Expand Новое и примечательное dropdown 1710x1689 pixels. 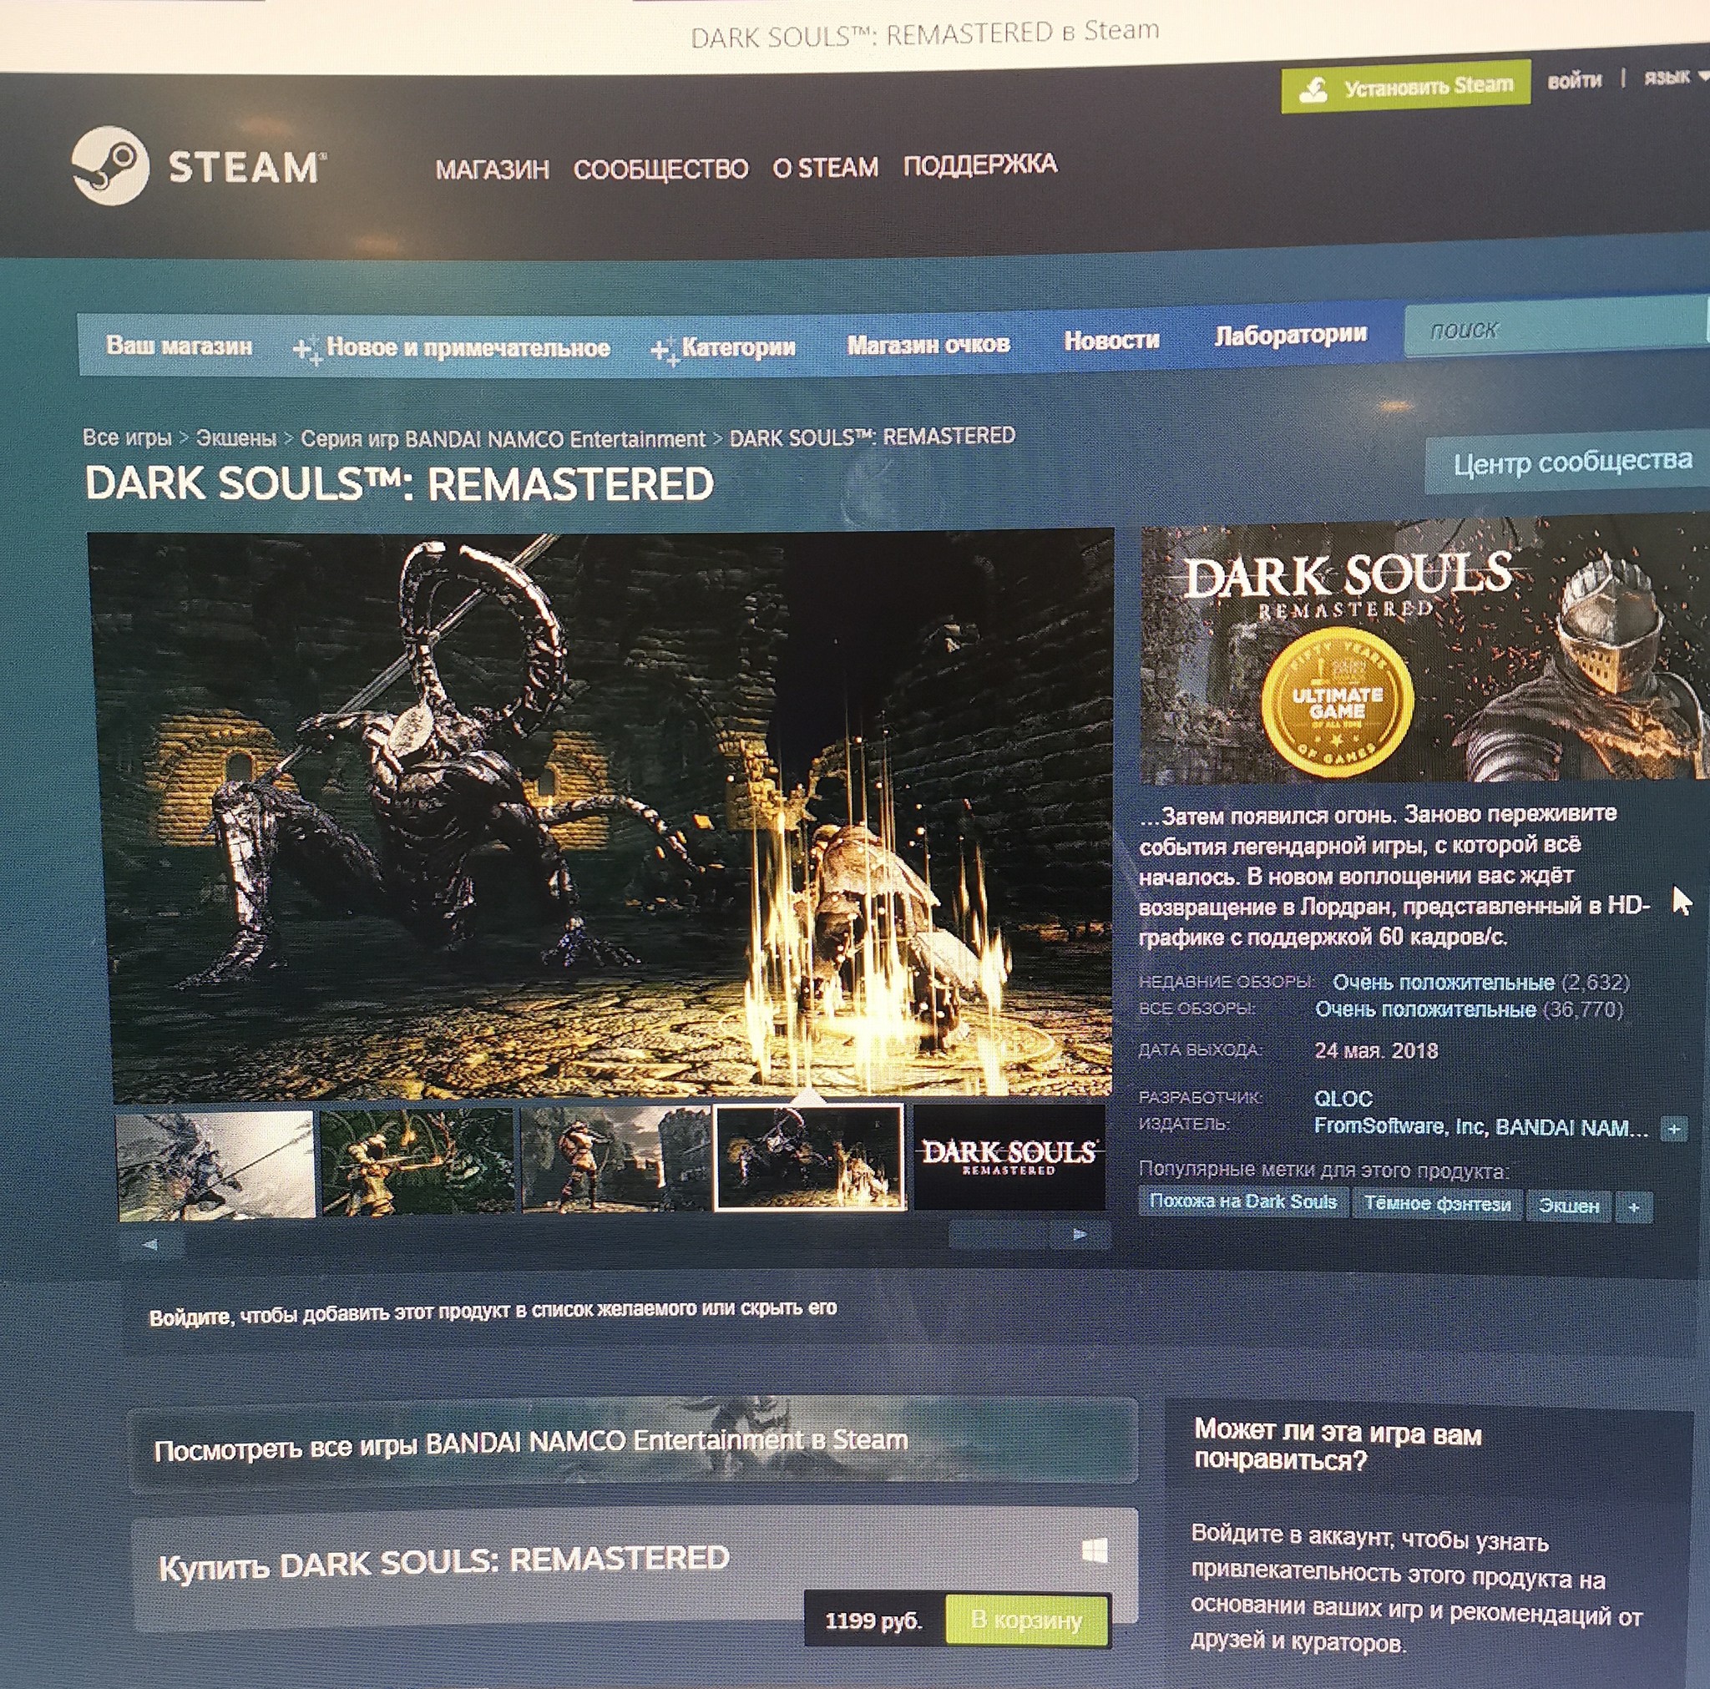click(x=452, y=348)
